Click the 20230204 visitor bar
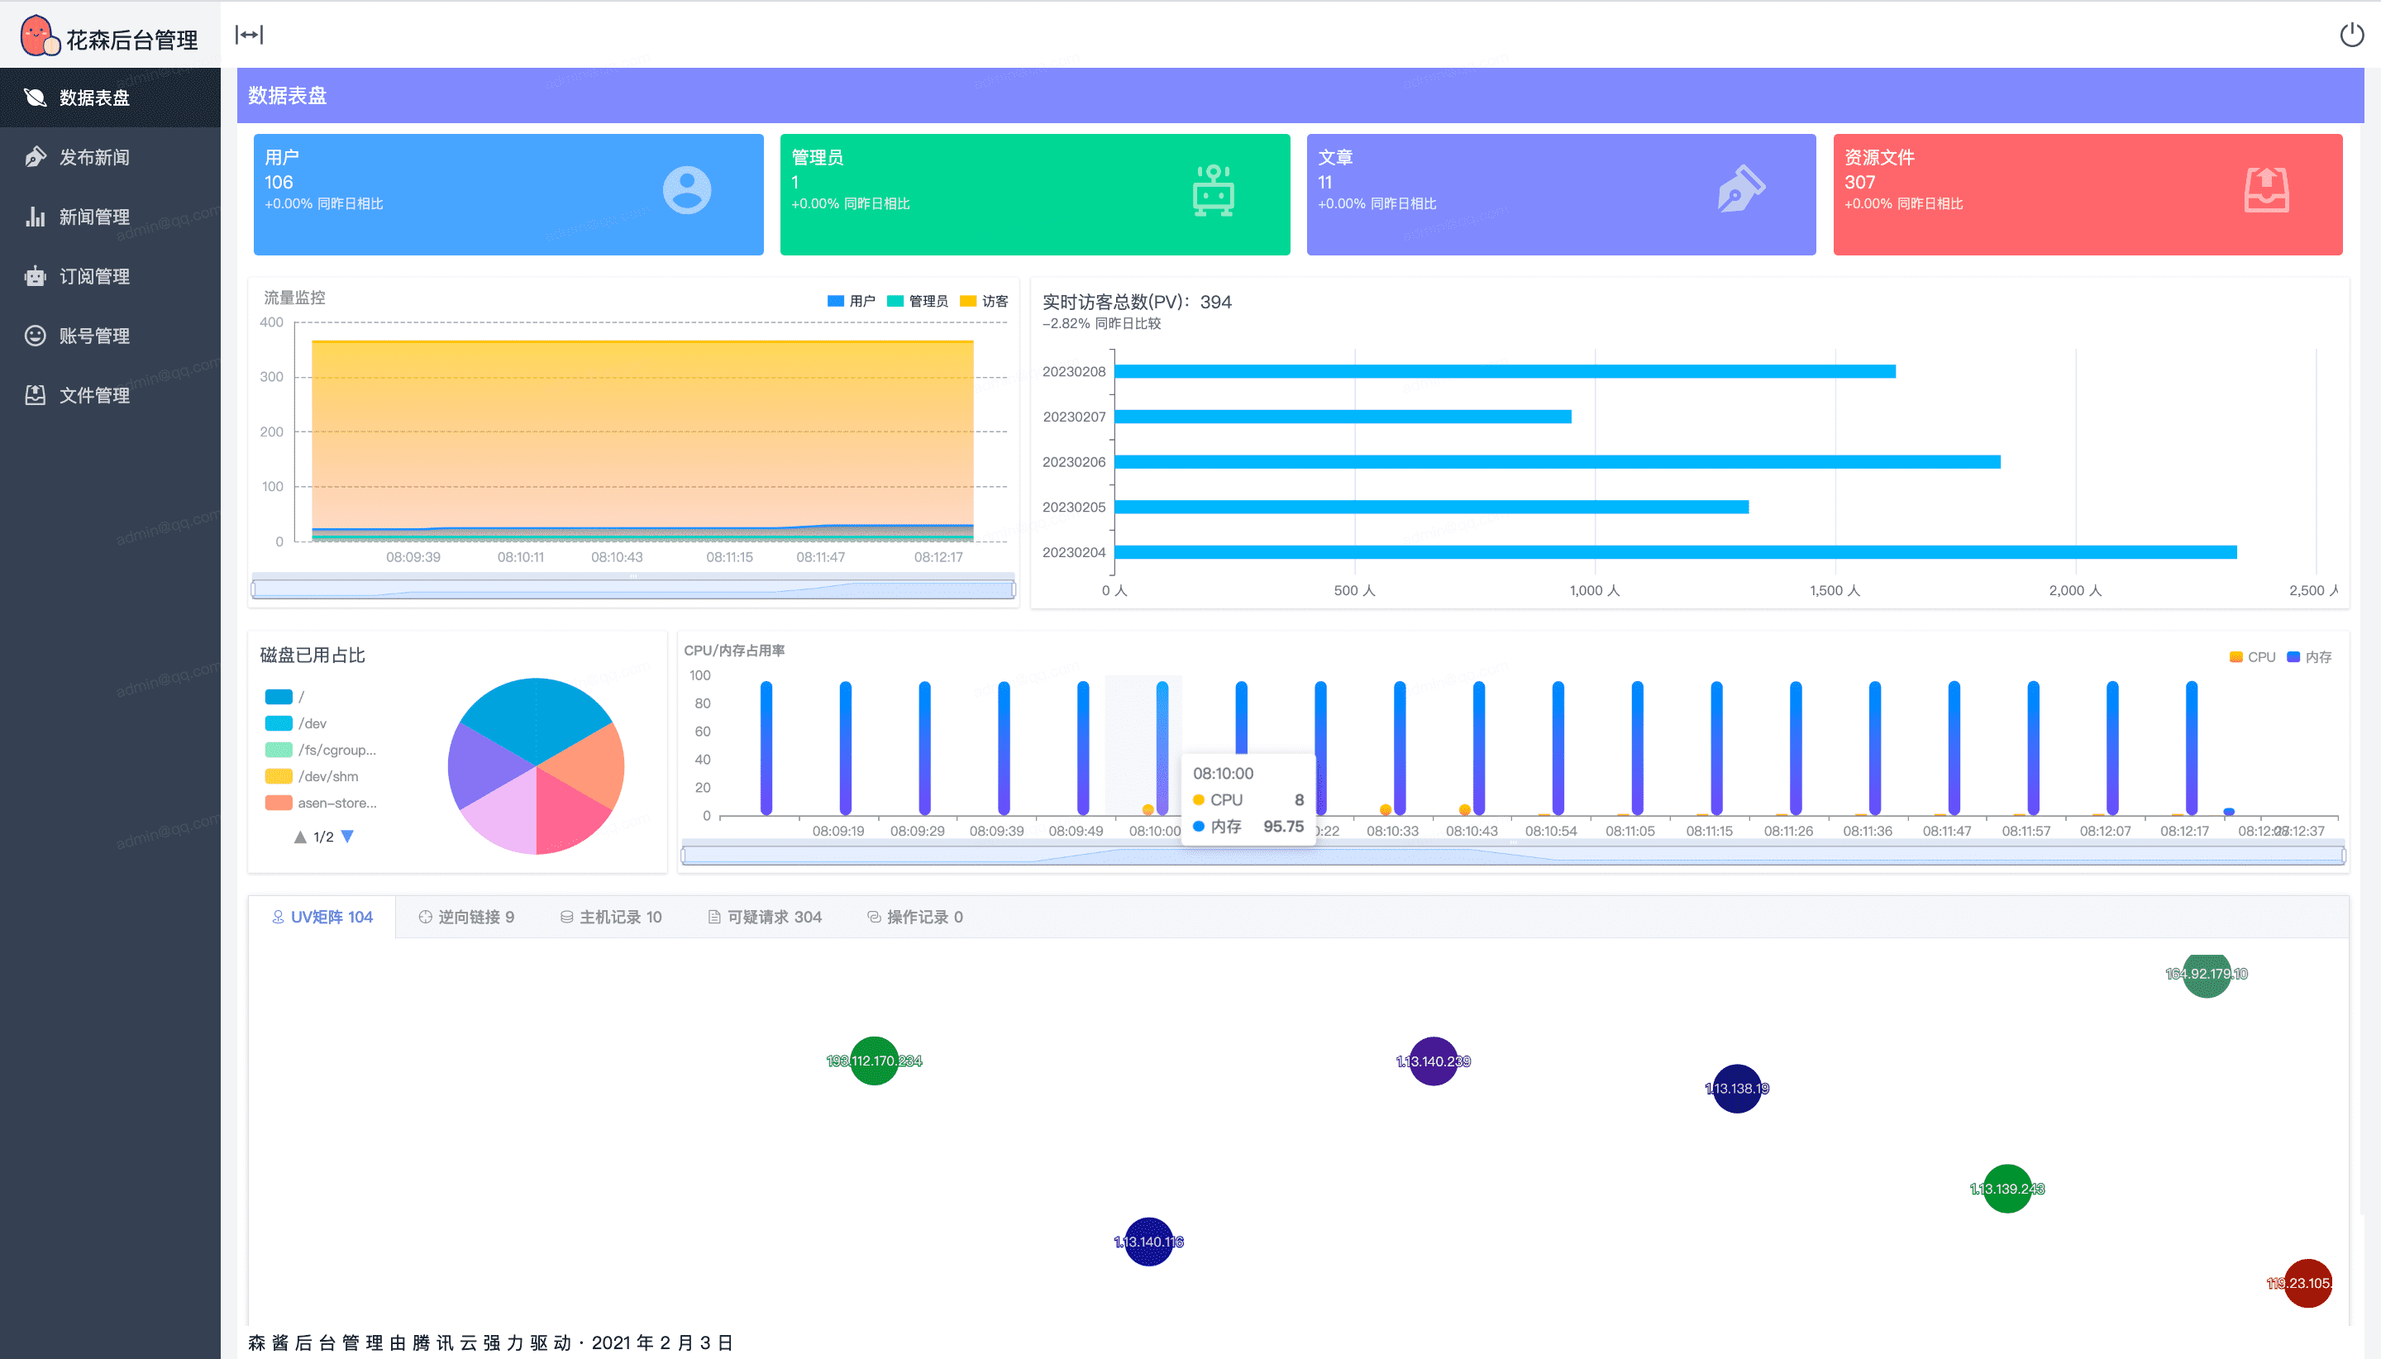The width and height of the screenshot is (2381, 1359). [1675, 552]
